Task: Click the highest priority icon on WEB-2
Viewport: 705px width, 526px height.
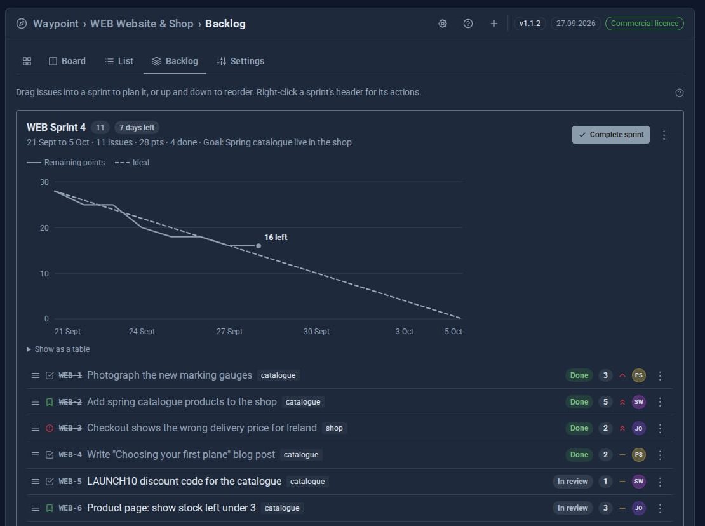Action: 622,402
